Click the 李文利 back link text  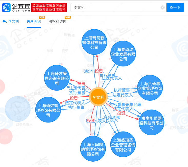[x=13, y=21]
